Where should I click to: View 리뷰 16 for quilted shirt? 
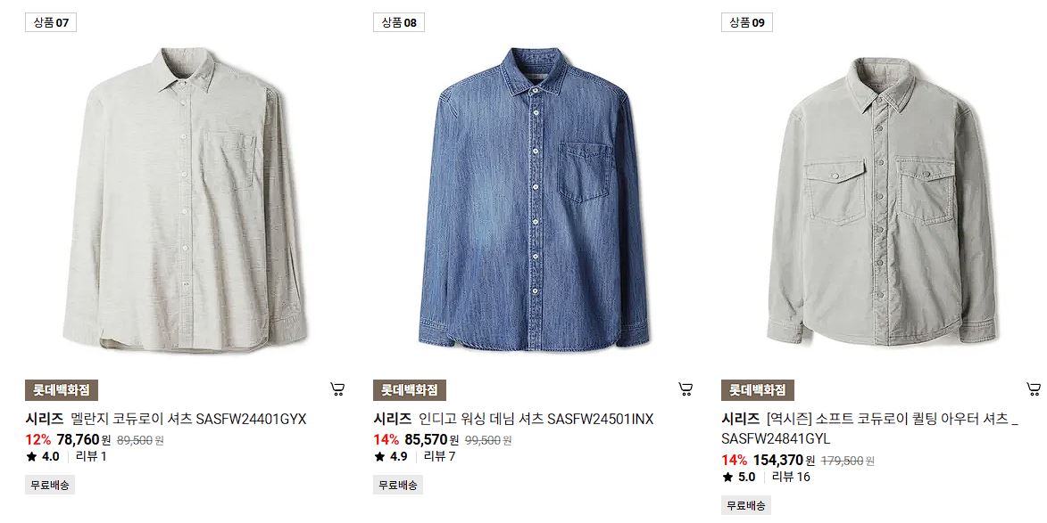point(791,477)
